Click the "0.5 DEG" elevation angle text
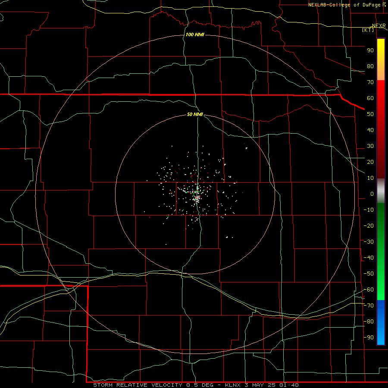 201,385
